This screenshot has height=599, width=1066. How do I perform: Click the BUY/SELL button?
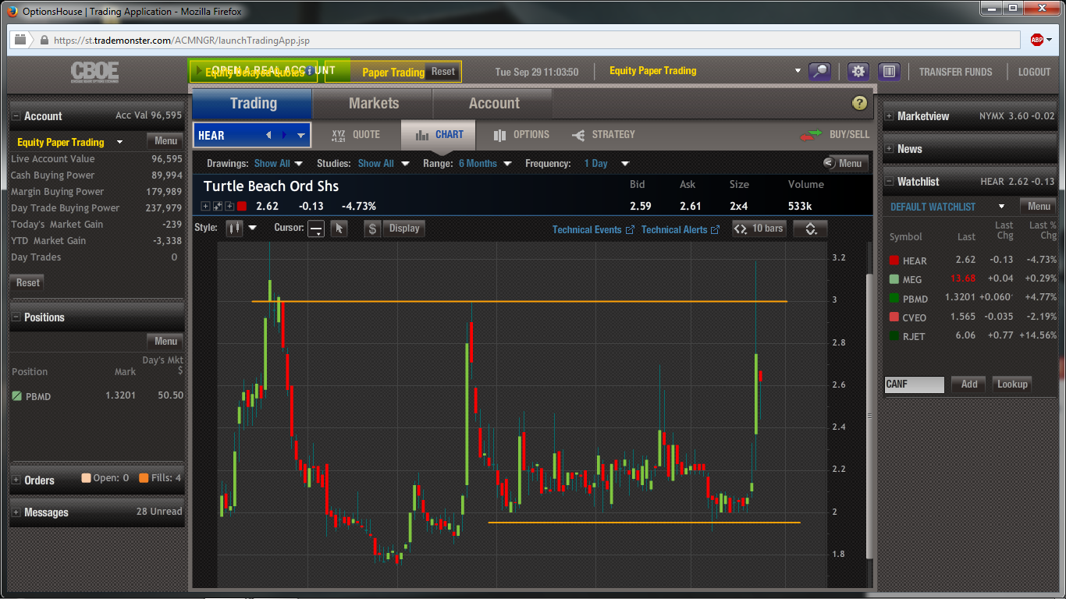coord(835,135)
